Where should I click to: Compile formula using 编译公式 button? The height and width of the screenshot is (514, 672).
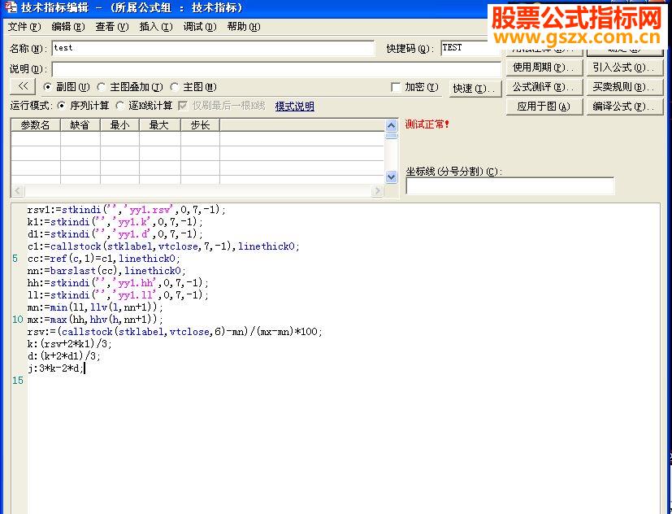tap(623, 106)
